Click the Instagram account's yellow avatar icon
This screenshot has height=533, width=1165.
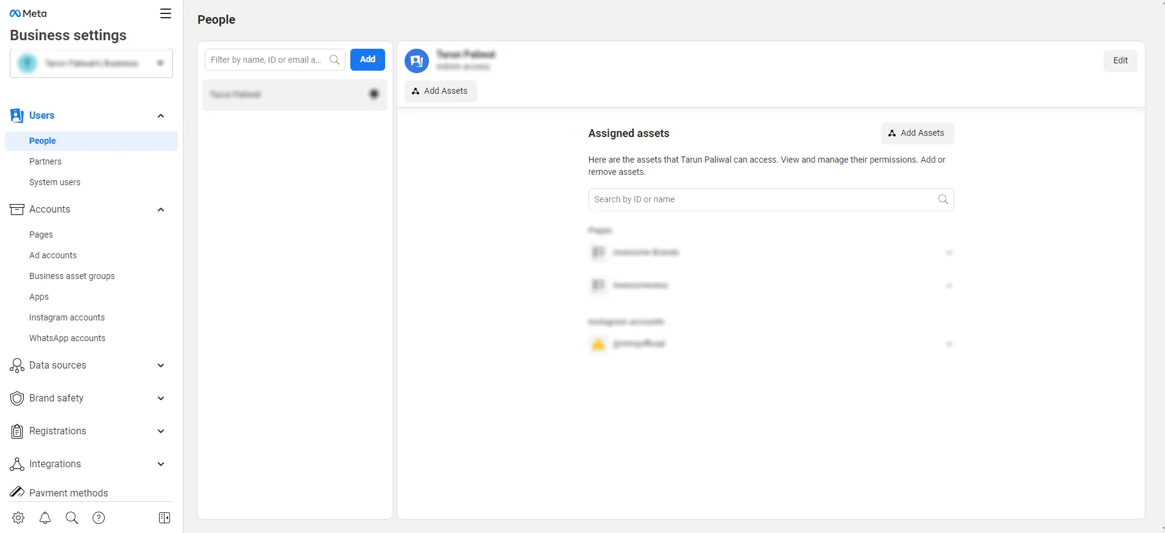pos(598,344)
